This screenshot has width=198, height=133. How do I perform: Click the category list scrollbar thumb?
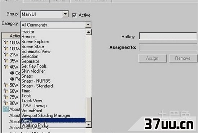pos(89,109)
